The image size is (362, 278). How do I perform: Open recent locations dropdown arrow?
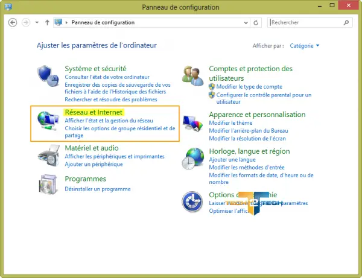click(x=37, y=22)
